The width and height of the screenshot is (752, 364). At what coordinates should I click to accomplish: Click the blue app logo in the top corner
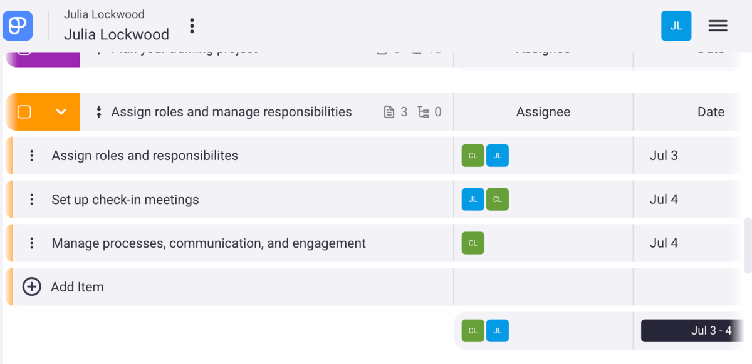(x=17, y=26)
